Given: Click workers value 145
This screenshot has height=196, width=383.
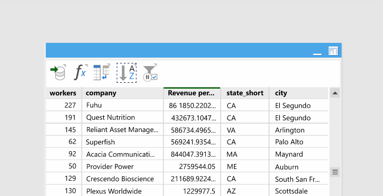Looking at the screenshot, I should [x=70, y=130].
